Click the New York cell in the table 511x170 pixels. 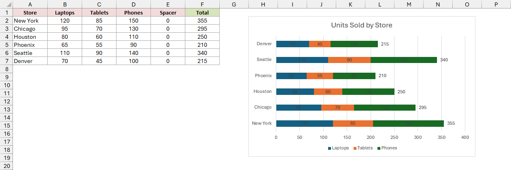point(30,21)
